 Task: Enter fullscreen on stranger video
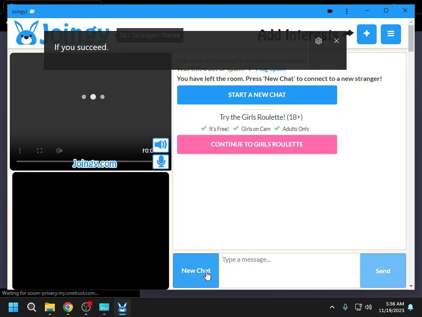click(40, 151)
